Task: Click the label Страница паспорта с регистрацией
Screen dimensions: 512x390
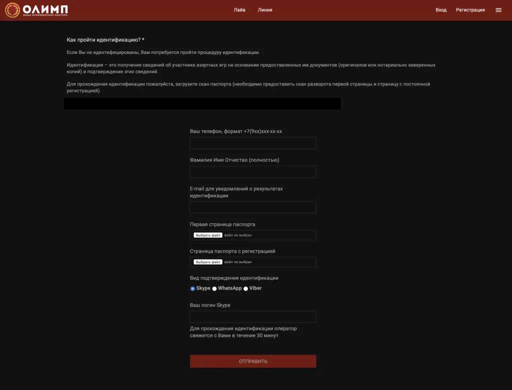Action: click(232, 251)
